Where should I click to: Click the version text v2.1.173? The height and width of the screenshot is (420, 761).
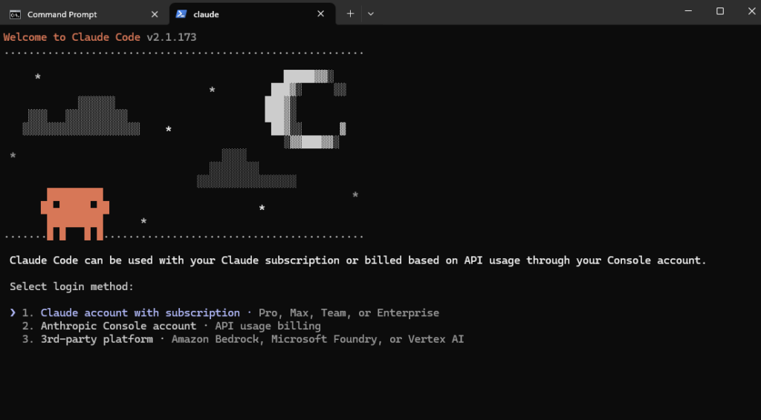[172, 37]
